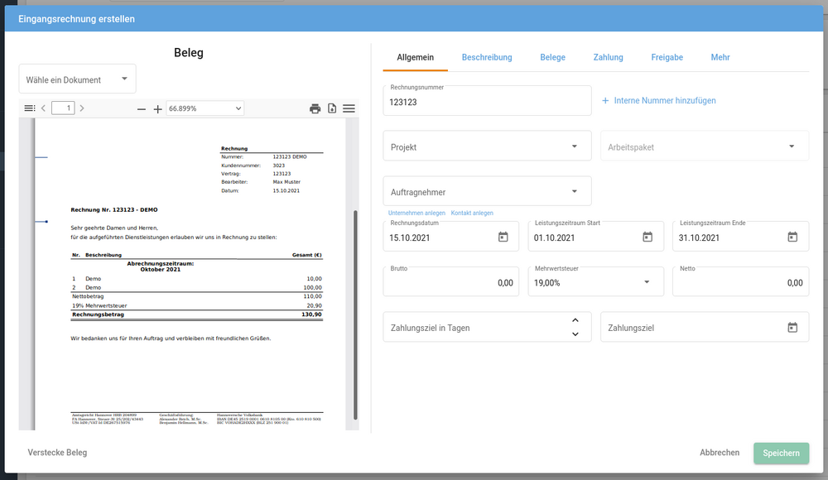
Task: Click the Speichern button
Action: coord(781,453)
